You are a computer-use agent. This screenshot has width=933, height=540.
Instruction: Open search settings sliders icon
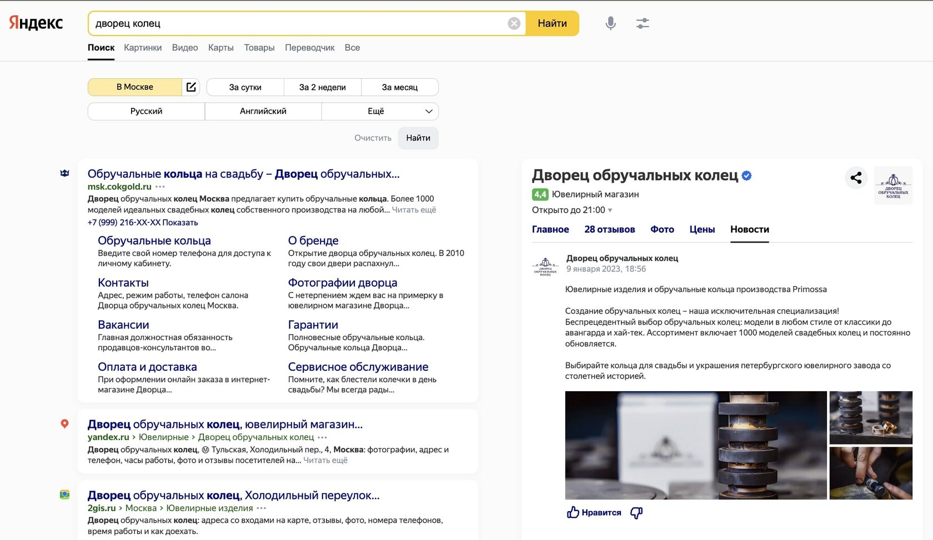point(643,23)
